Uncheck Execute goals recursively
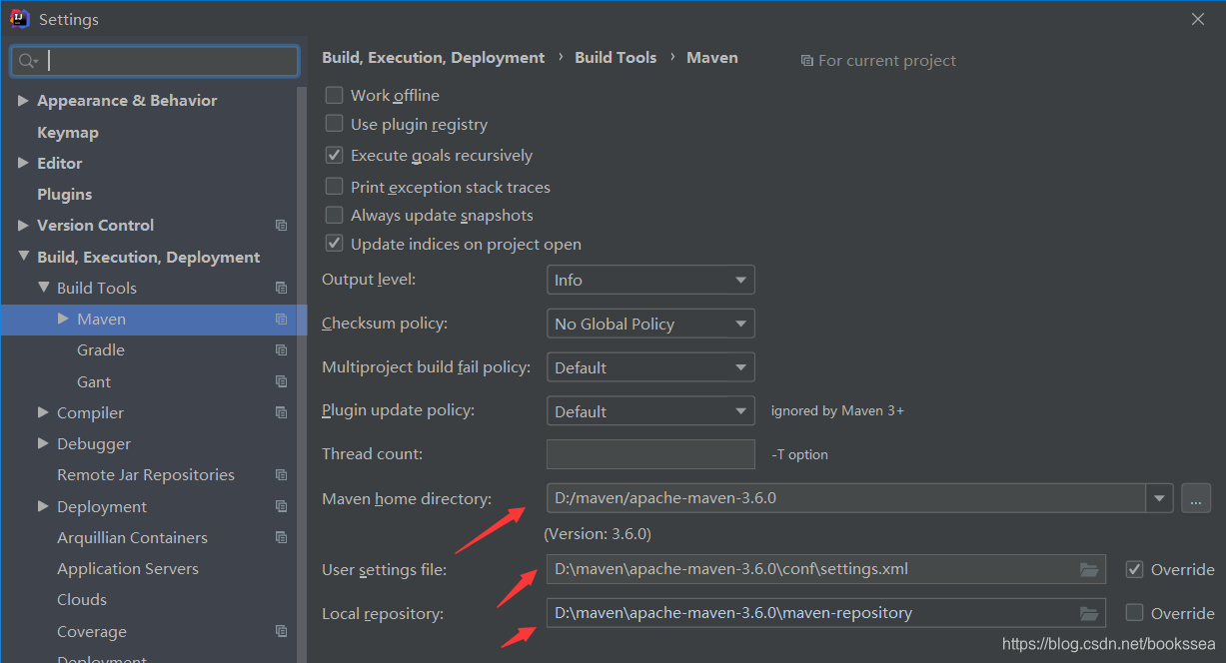Screen dimensions: 1226x663 334,155
